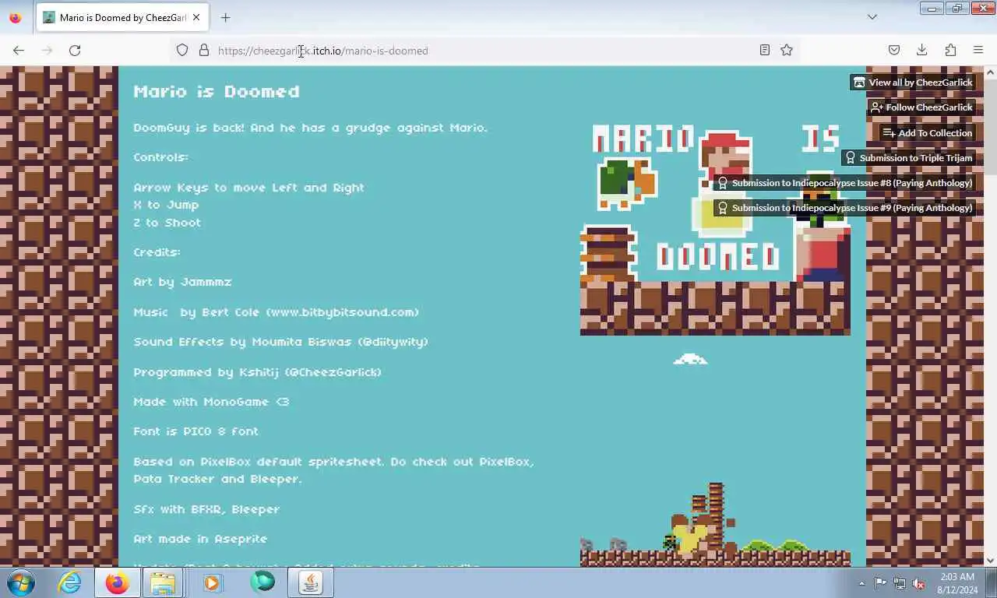
Task: Click the scrollbar down arrow
Action: pos(990,560)
